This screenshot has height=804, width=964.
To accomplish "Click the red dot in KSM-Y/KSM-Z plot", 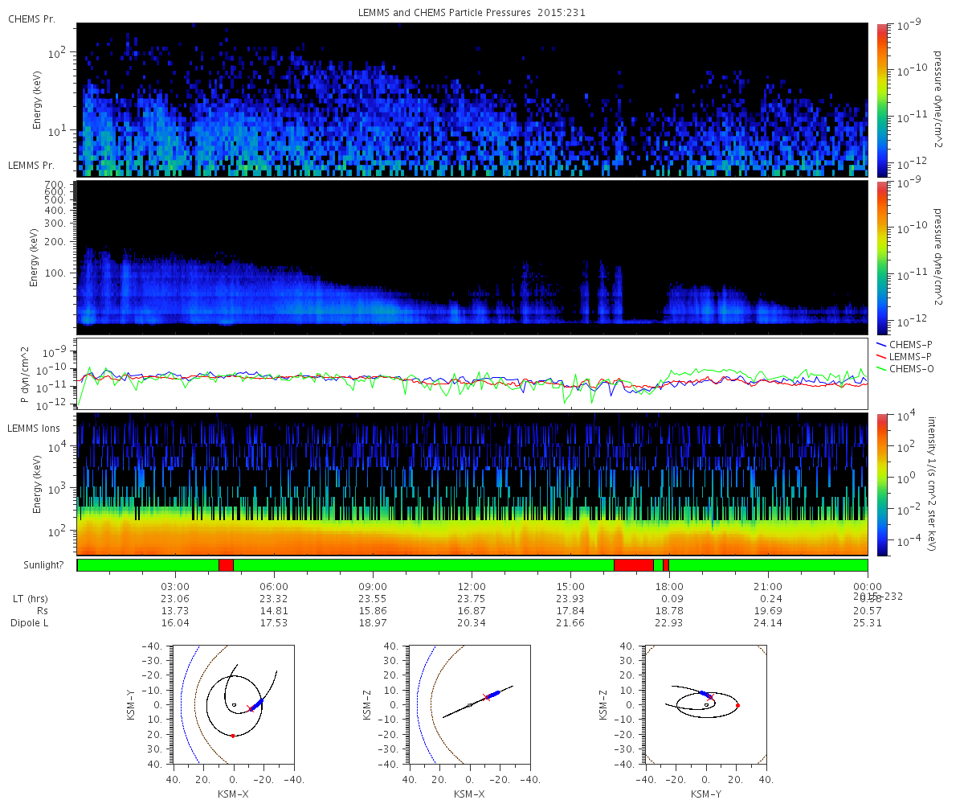I will (737, 705).
